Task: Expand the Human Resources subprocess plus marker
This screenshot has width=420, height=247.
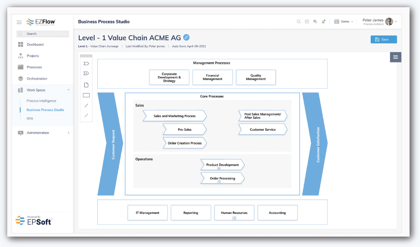Action: click(x=234, y=218)
